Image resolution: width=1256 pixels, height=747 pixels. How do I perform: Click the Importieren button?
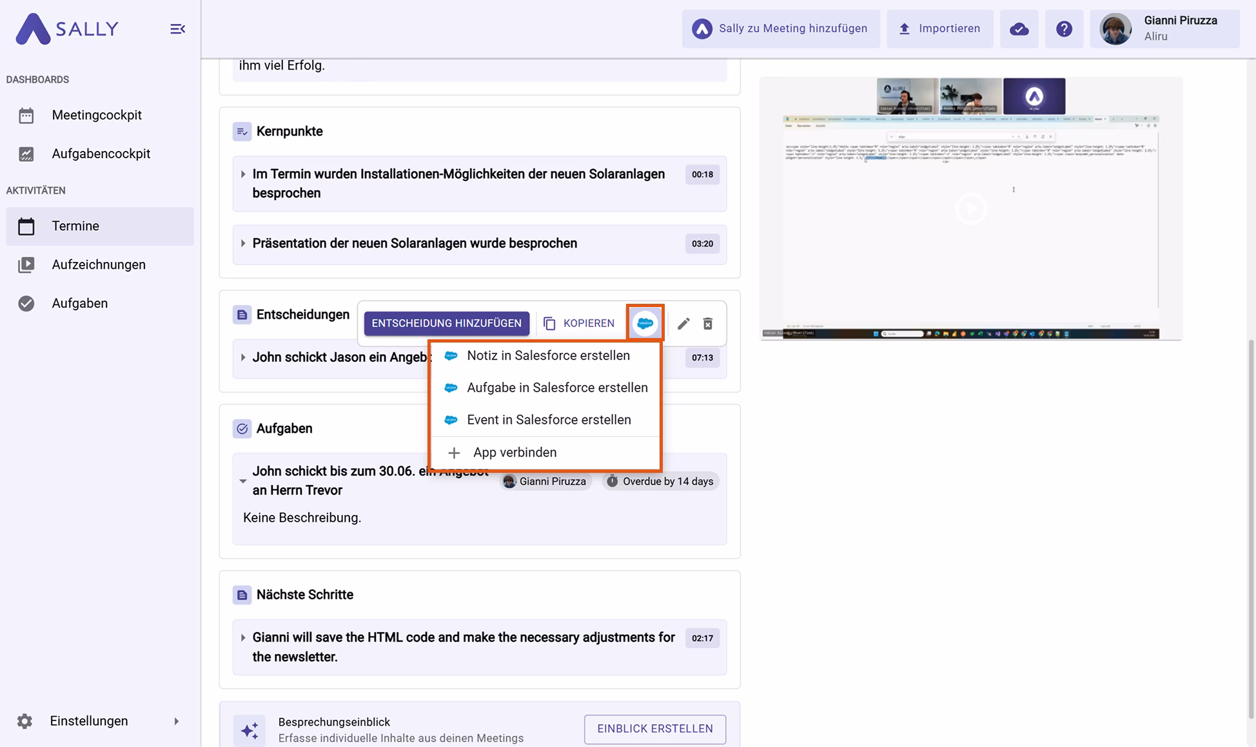[x=939, y=28]
